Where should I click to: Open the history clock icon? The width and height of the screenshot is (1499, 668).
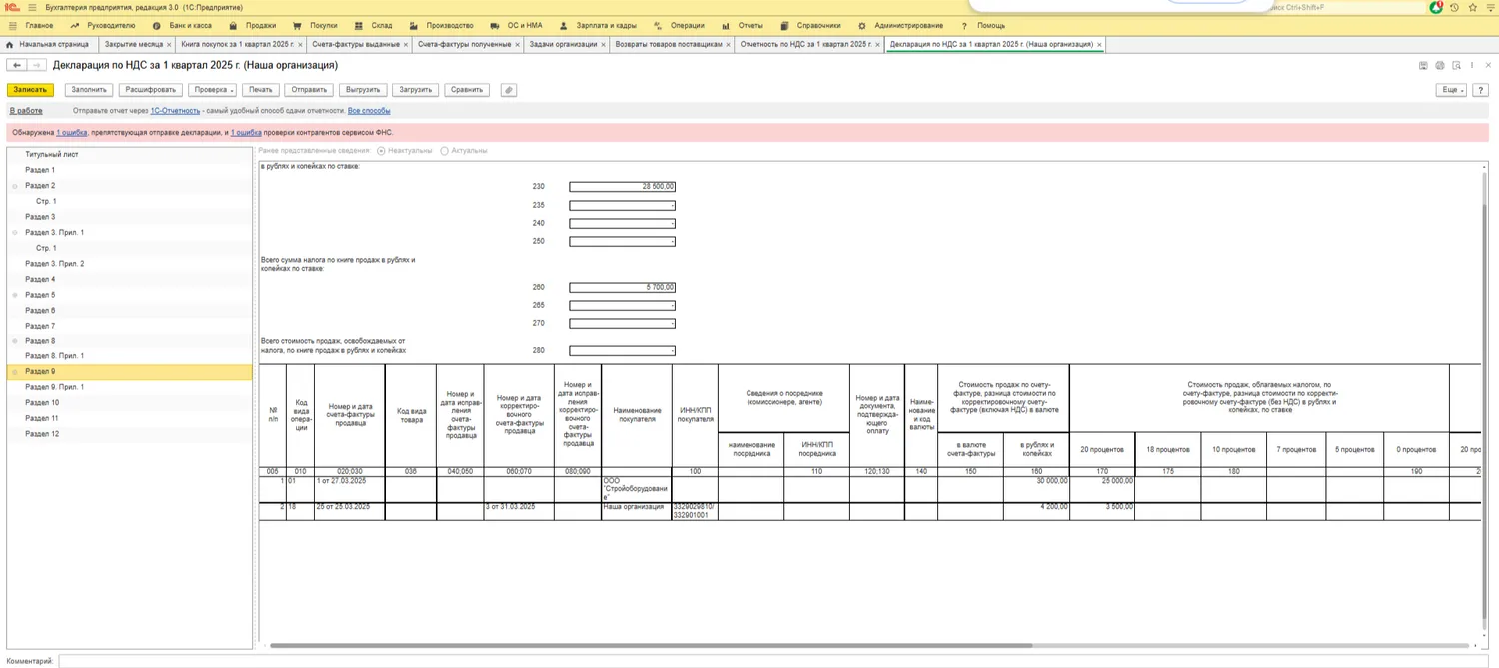pos(1455,7)
